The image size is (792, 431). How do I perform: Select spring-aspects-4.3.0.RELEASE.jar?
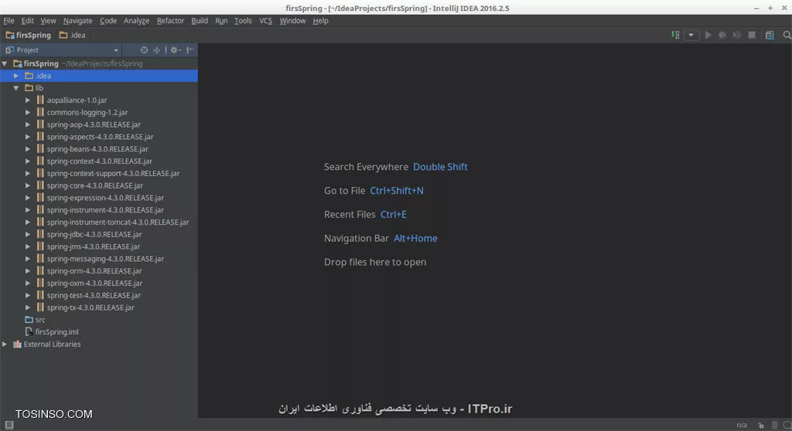pos(100,137)
